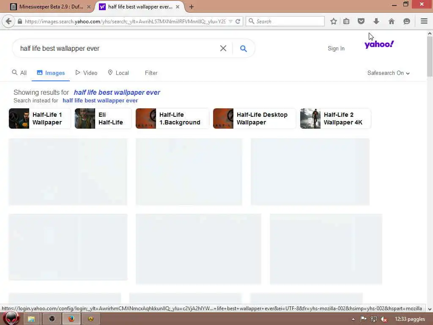Open second row middle image placeholder
This screenshot has width=433, height=325.
[198, 249]
